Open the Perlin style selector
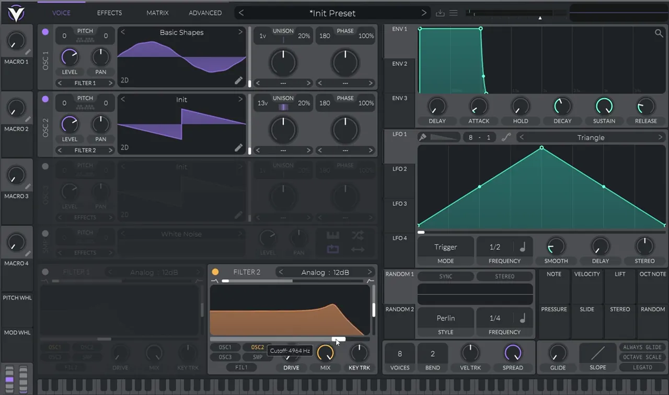The height and width of the screenshot is (395, 669). [446, 318]
